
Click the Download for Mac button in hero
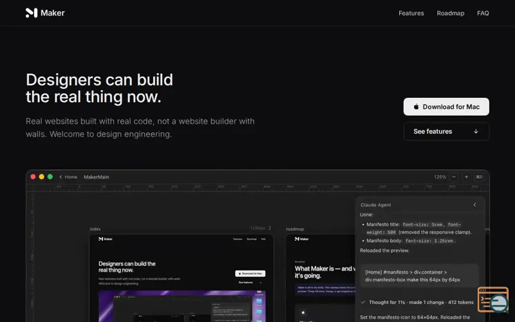tap(446, 107)
